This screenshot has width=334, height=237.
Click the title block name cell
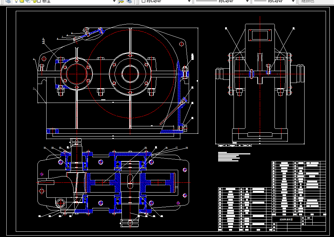[x=286, y=219]
